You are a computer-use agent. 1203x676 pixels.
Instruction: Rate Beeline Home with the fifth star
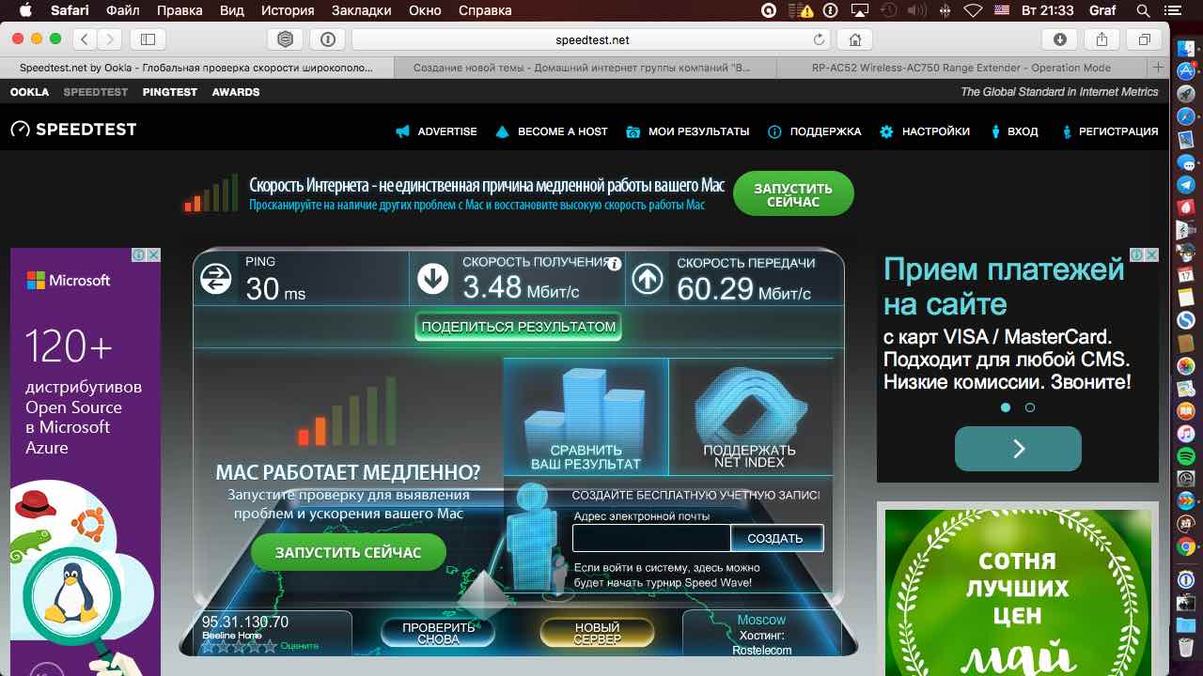[x=271, y=646]
